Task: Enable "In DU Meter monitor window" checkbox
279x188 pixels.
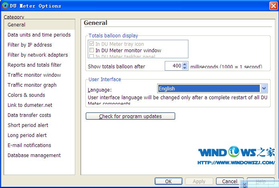Action: point(91,51)
